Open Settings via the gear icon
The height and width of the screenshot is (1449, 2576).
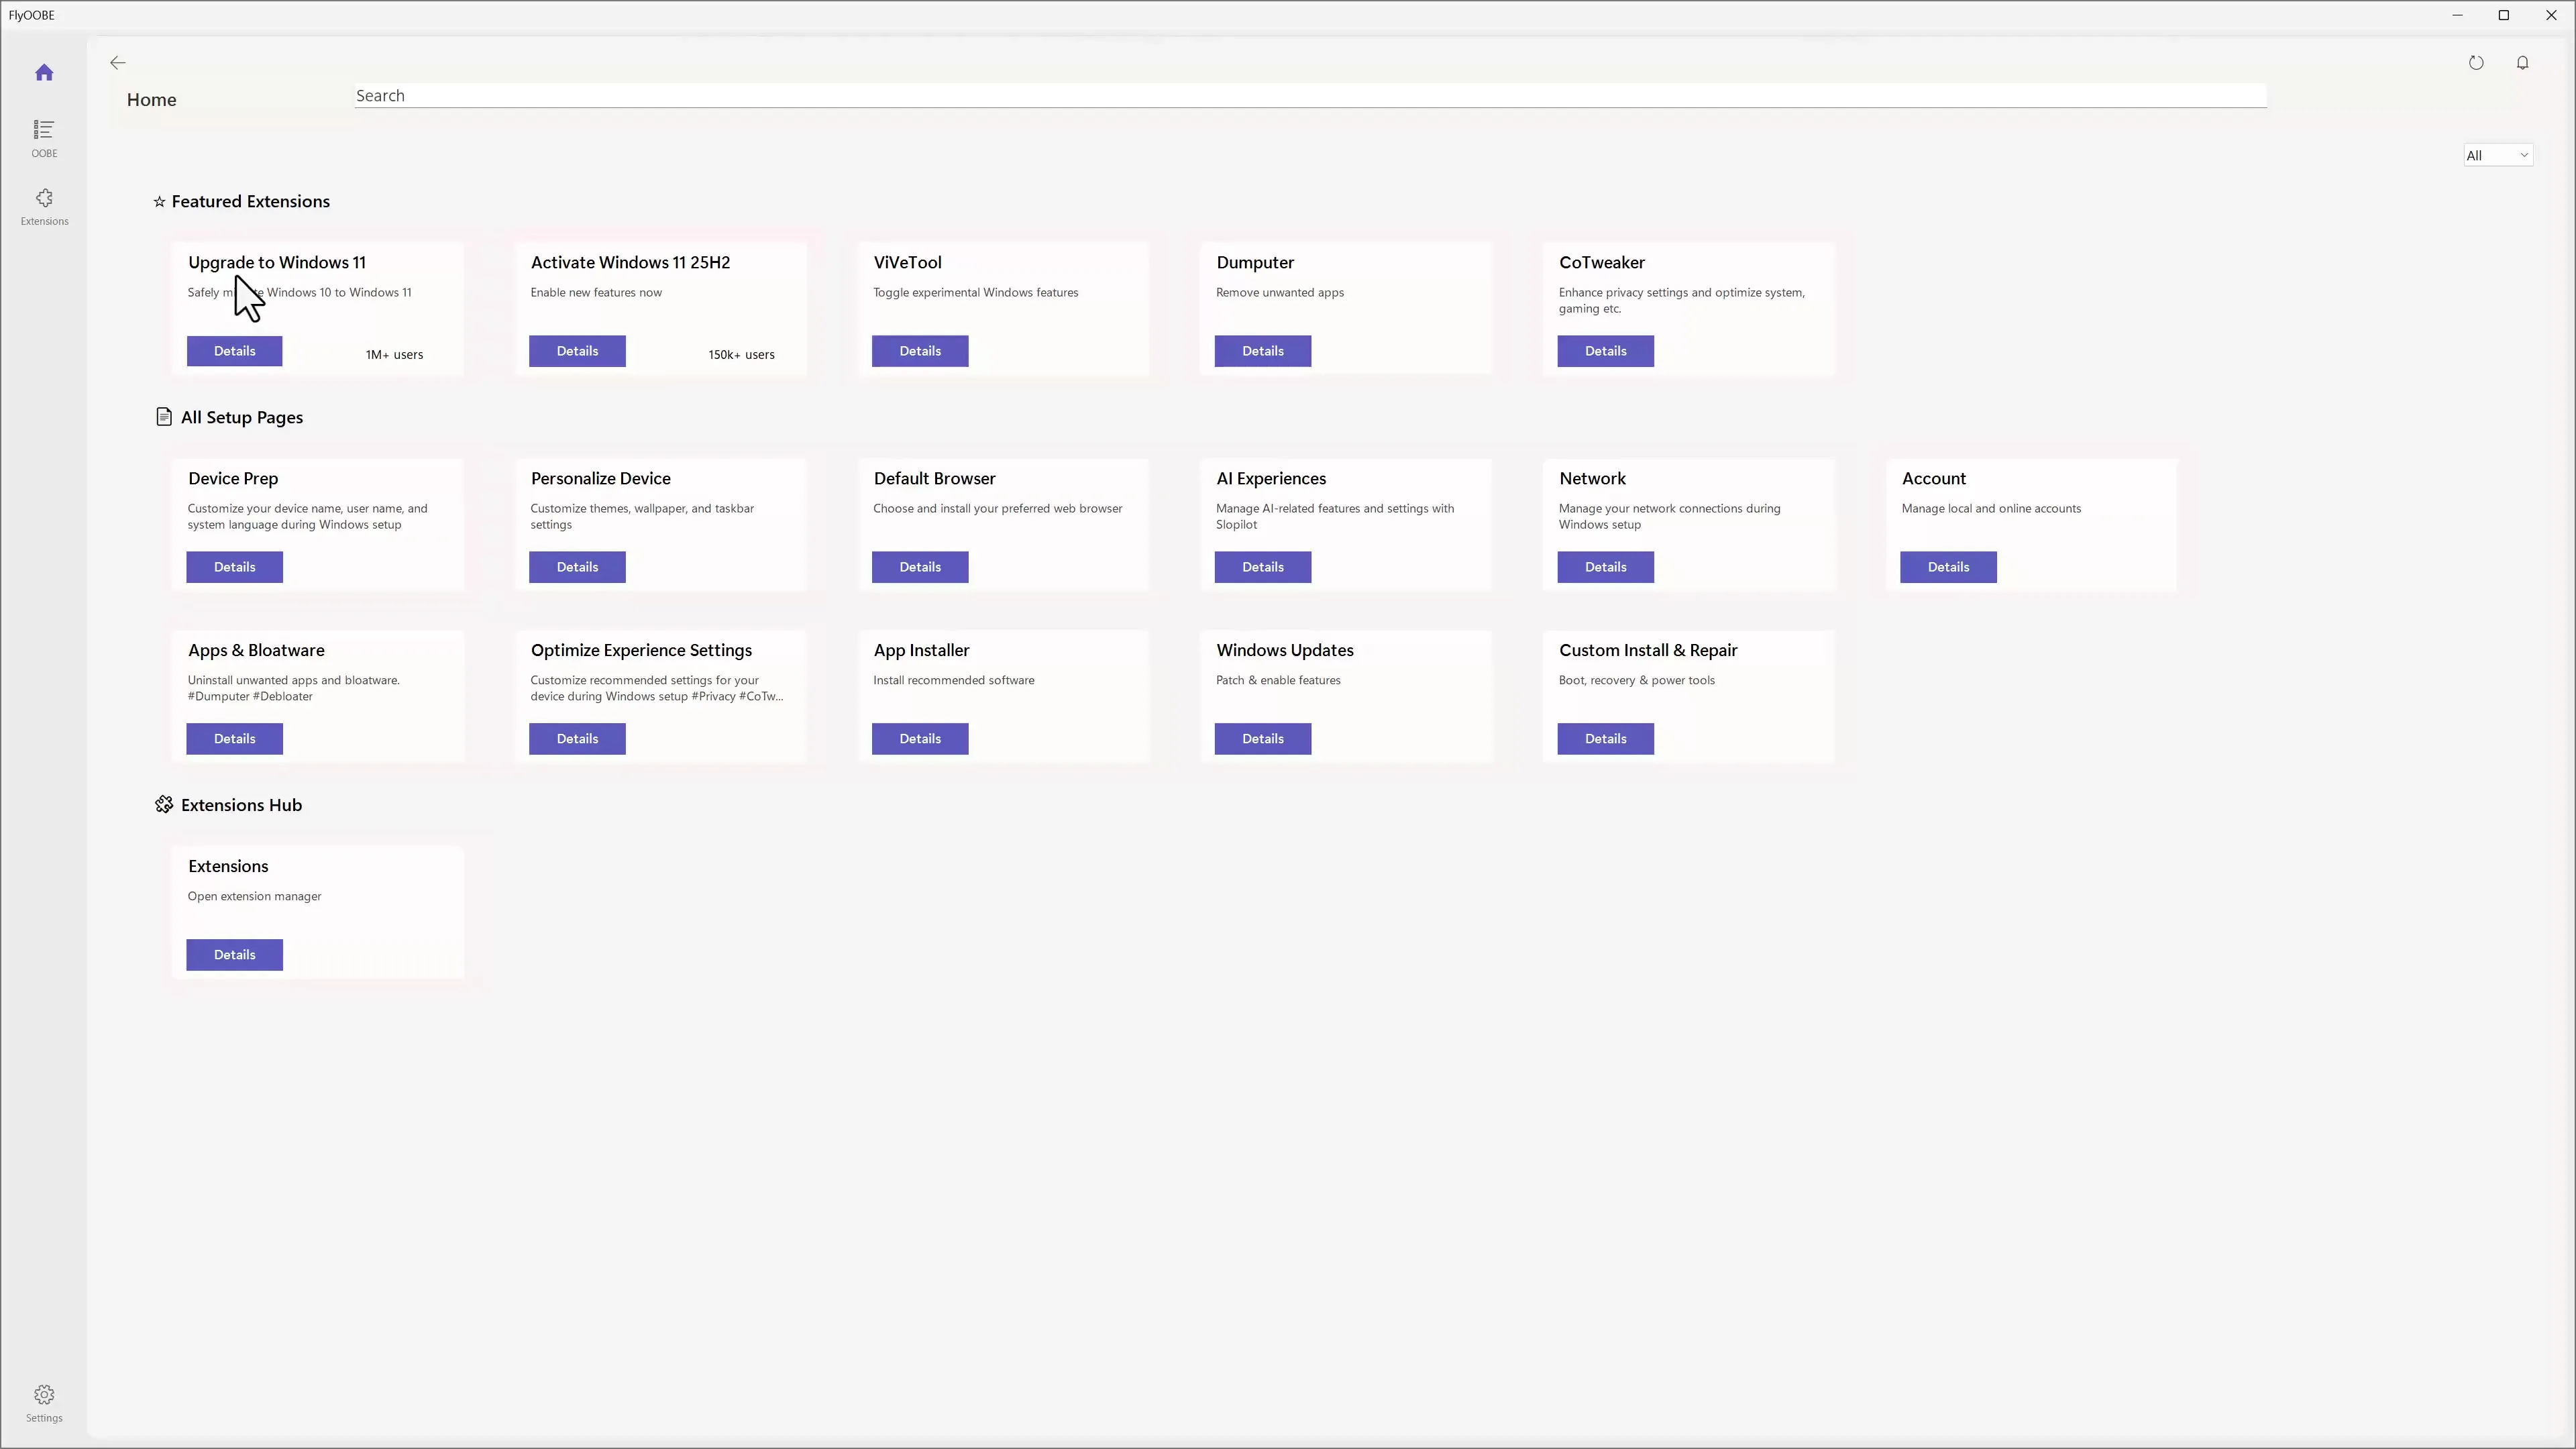(44, 1401)
